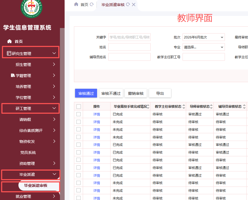This screenshot has width=248, height=200.
Task: Check the first row's checkbox
Action: [x=79, y=114]
